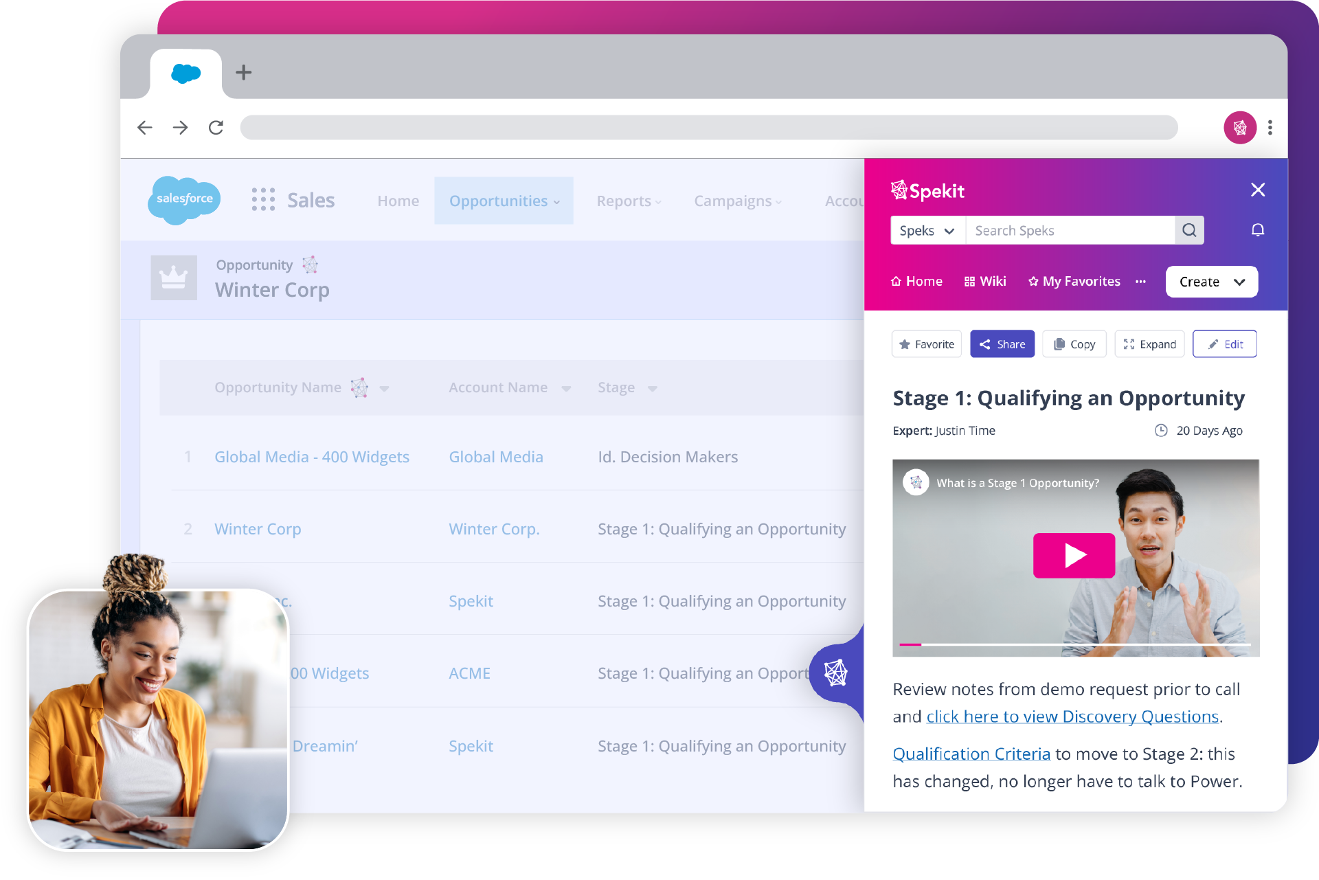Open the browser three-dot menu
The width and height of the screenshot is (1319, 880).
pyautogui.click(x=1270, y=128)
